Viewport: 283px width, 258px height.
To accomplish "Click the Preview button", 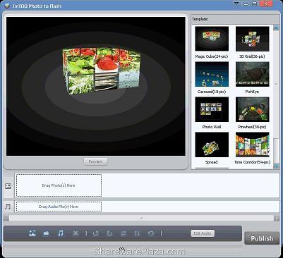I will point(95,161).
